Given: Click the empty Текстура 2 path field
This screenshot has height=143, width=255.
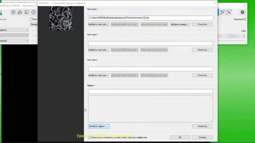Looking at the screenshot, I should [x=151, y=43].
